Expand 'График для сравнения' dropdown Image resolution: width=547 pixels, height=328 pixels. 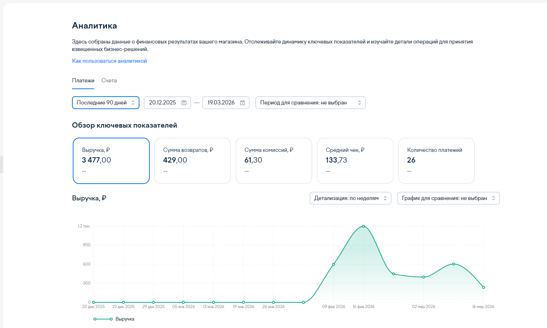tap(448, 198)
